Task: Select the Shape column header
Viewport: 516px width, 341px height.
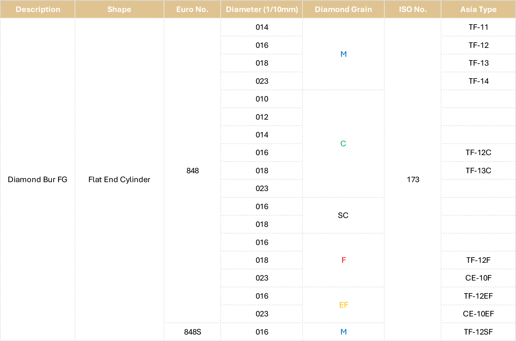Action: tap(119, 9)
